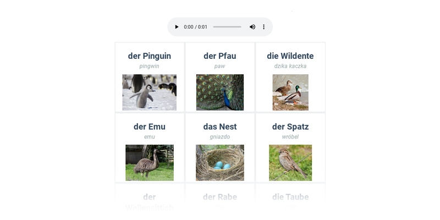Click the penguin photo
440x220 pixels.
(150, 92)
